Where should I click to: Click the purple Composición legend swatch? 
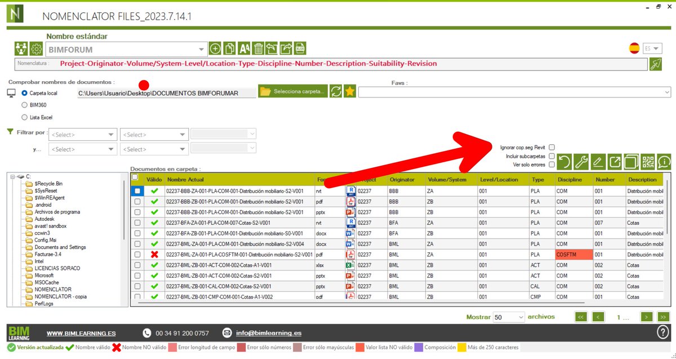tap(419, 347)
